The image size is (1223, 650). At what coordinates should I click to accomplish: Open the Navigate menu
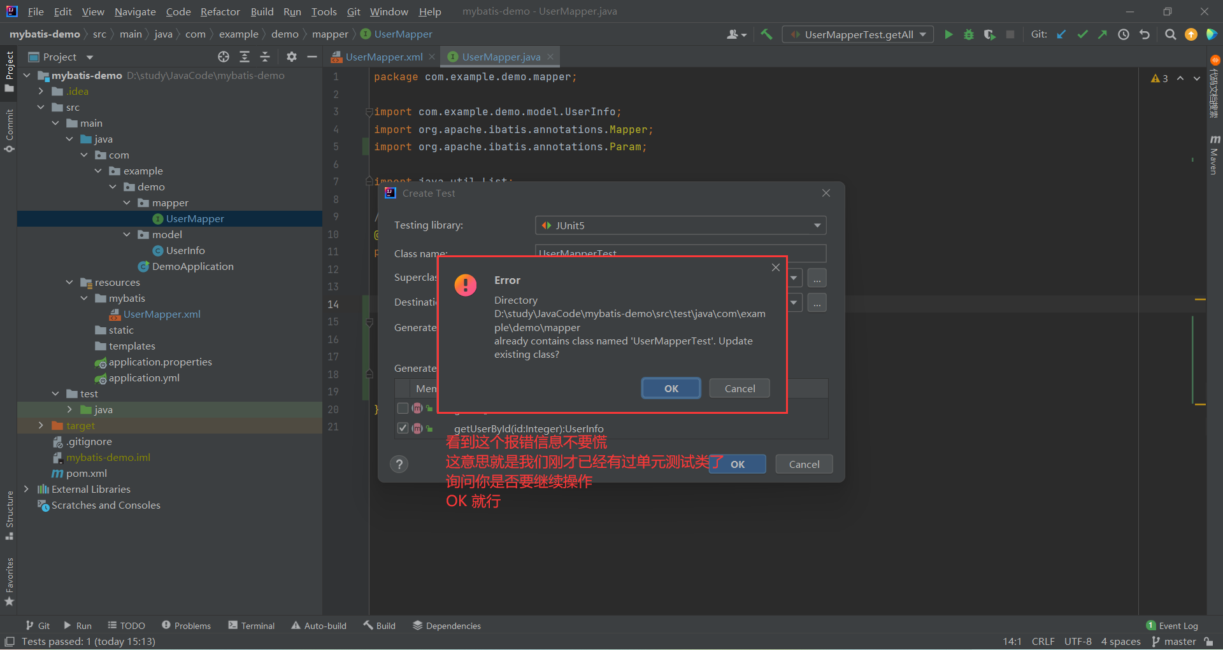(135, 11)
